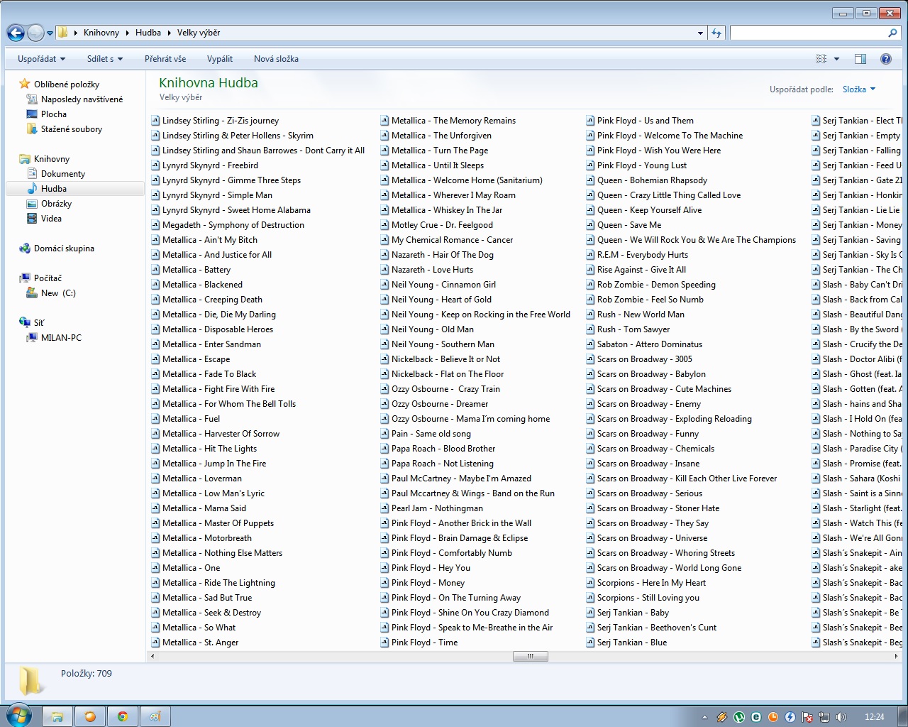908x727 pixels.
Task: Click Přehrát vše in the toolbar
Action: [165, 59]
